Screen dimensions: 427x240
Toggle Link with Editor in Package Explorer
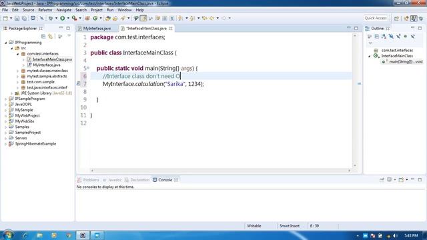51,36
